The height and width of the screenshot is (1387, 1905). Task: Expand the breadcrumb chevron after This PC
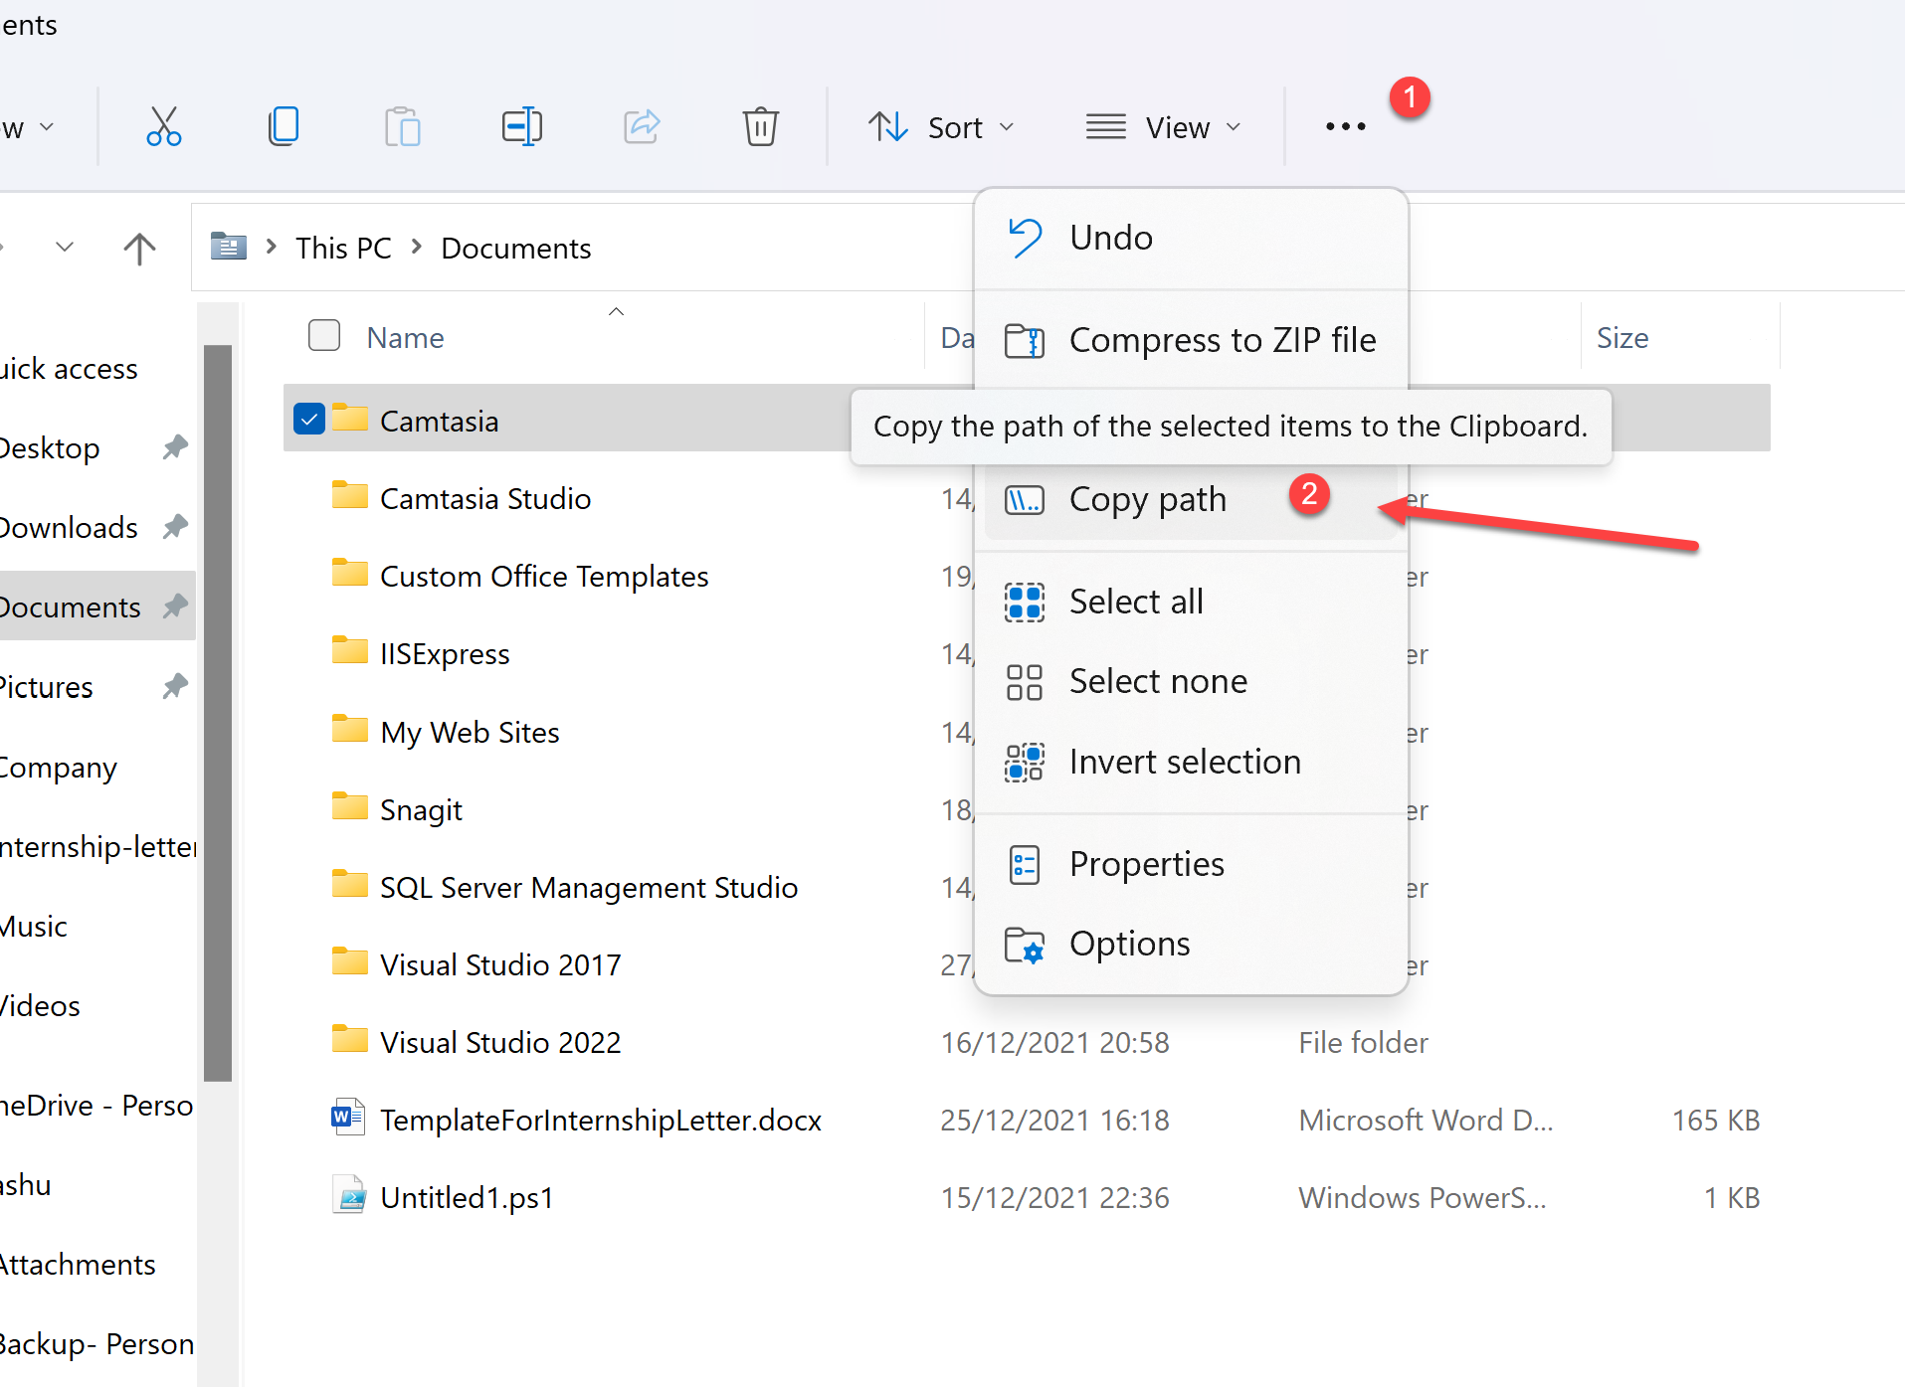tap(415, 248)
